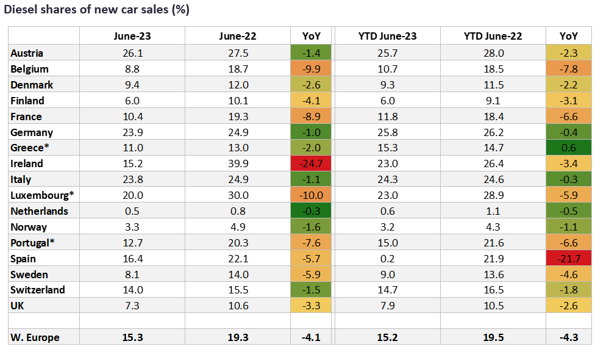Select the dark green Greece 0.6 cell
598x352 pixels.
568,148
